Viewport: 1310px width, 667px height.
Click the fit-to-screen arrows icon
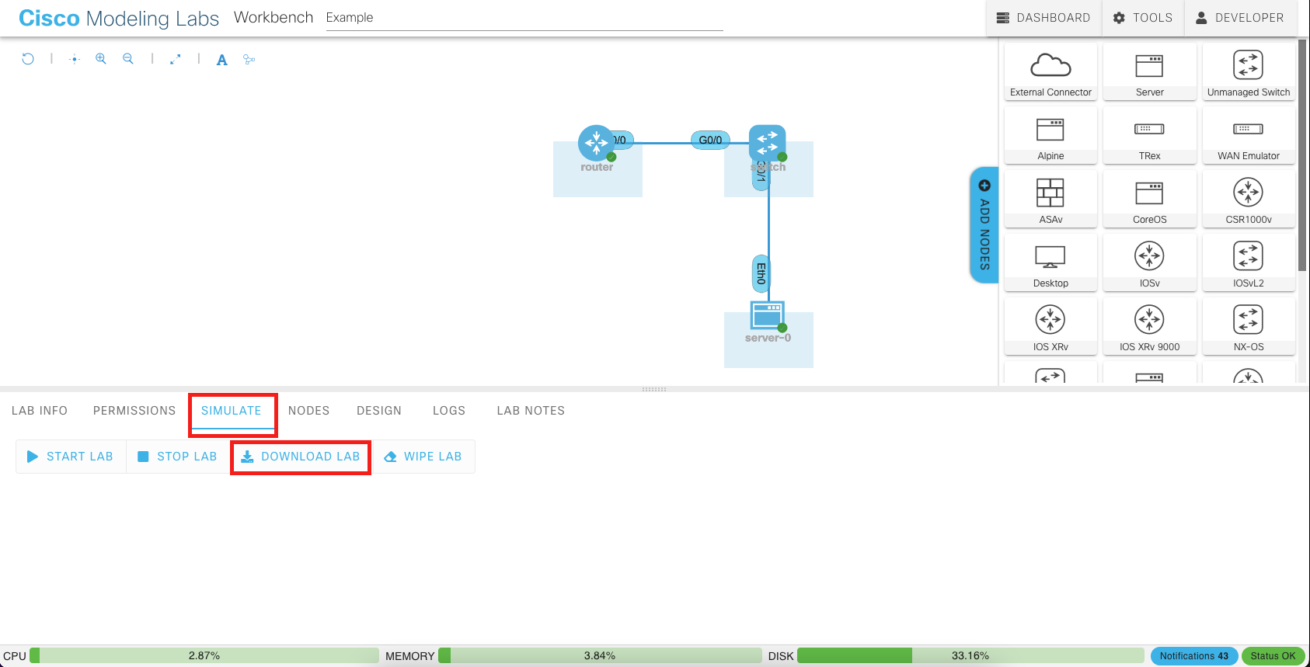(x=176, y=59)
